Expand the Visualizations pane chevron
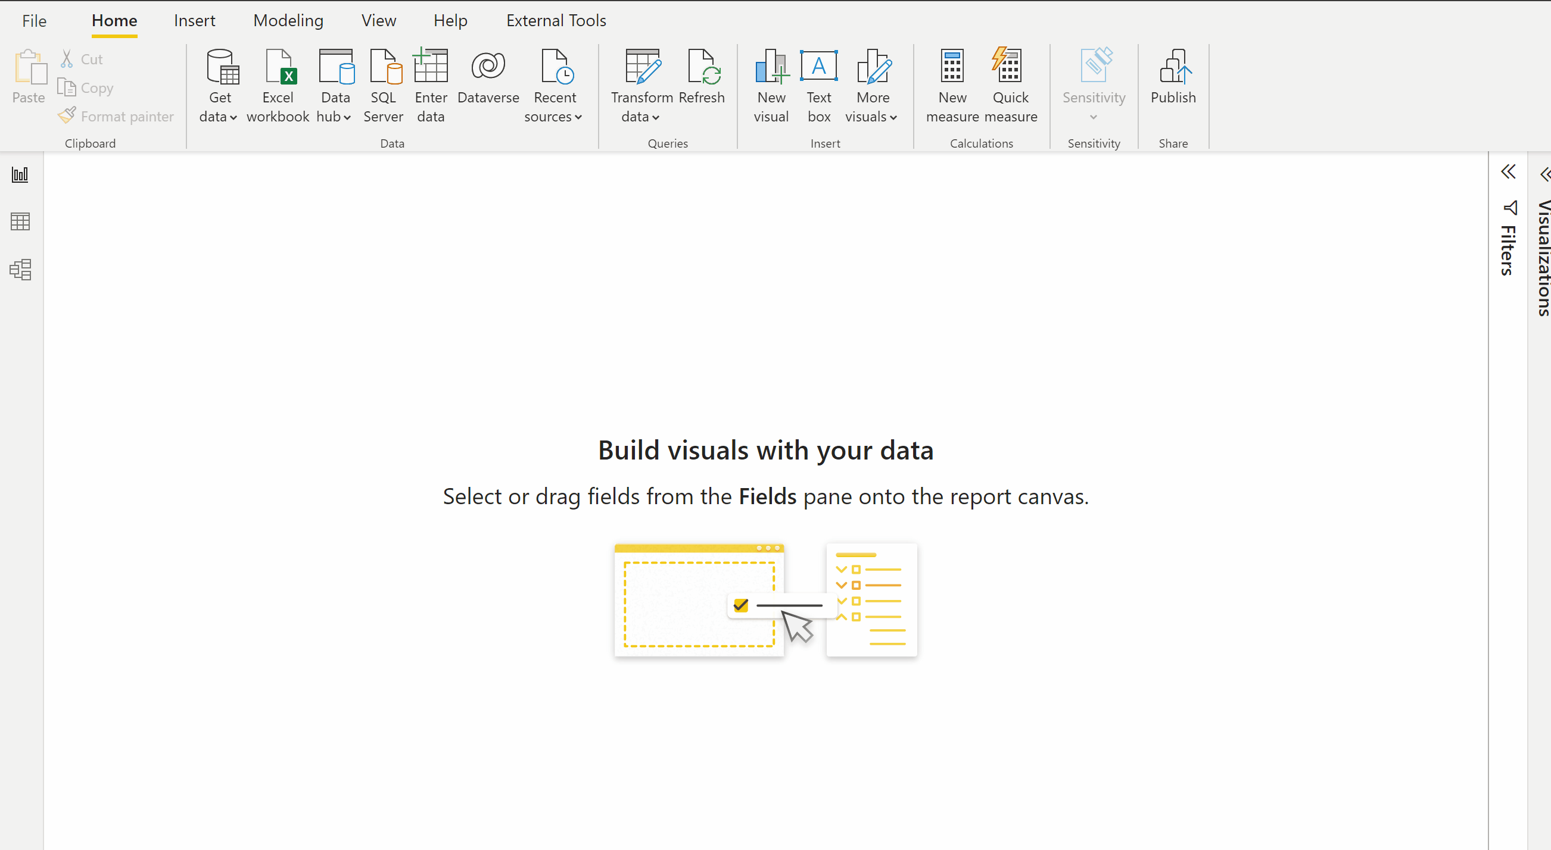 (x=1544, y=174)
